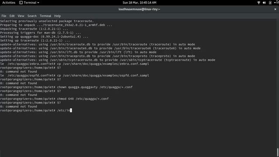Expand the system menu arrow

click(x=275, y=3)
